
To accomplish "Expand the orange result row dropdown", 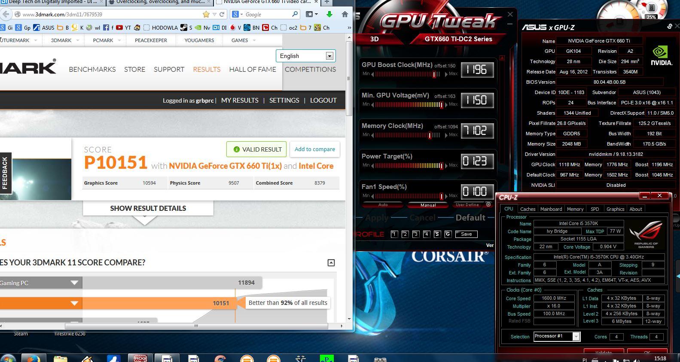I will point(74,303).
